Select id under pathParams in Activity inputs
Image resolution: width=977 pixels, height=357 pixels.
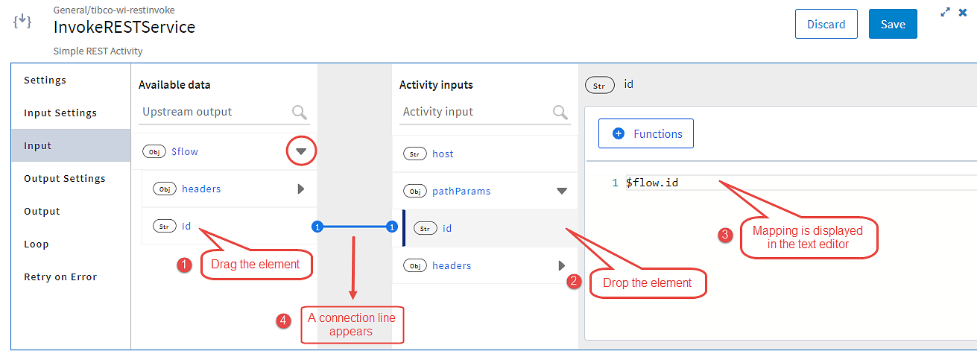click(484, 228)
